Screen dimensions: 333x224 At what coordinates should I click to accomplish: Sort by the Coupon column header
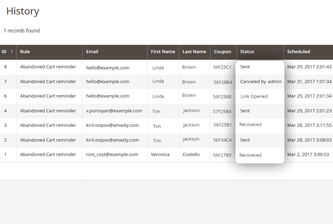point(222,52)
